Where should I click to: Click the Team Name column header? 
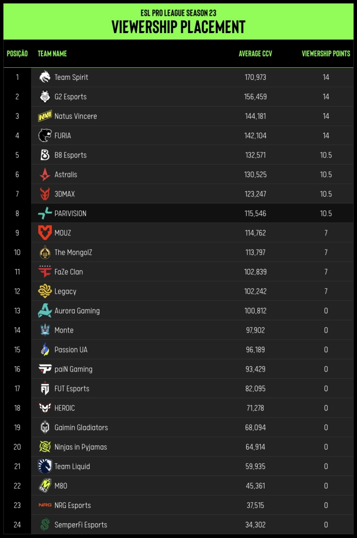(x=52, y=54)
